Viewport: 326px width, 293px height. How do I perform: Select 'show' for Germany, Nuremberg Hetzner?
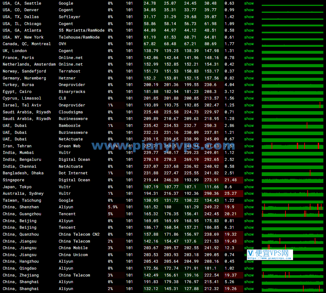[x=249, y=78]
